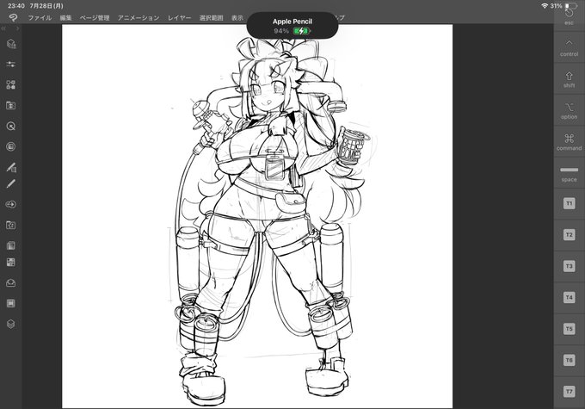
Task: Open the circled arrow navigator palette icon
Action: [11, 127]
